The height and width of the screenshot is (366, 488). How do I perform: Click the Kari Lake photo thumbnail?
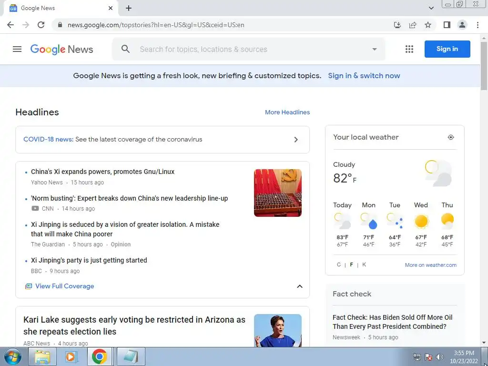278,330
